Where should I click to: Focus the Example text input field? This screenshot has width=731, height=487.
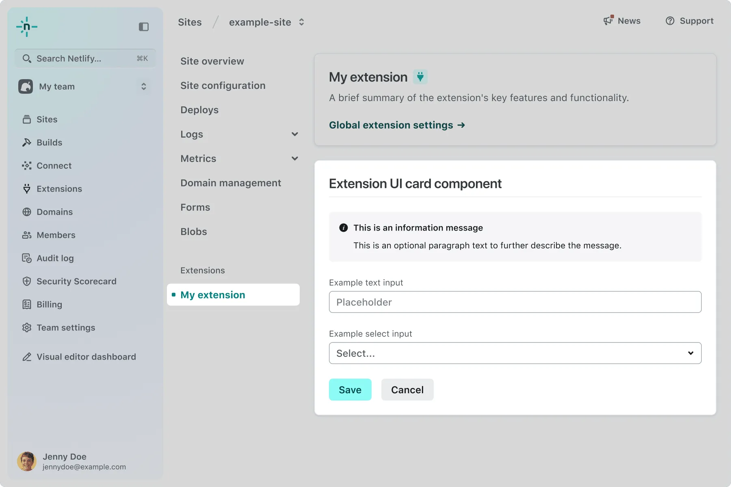pos(515,302)
